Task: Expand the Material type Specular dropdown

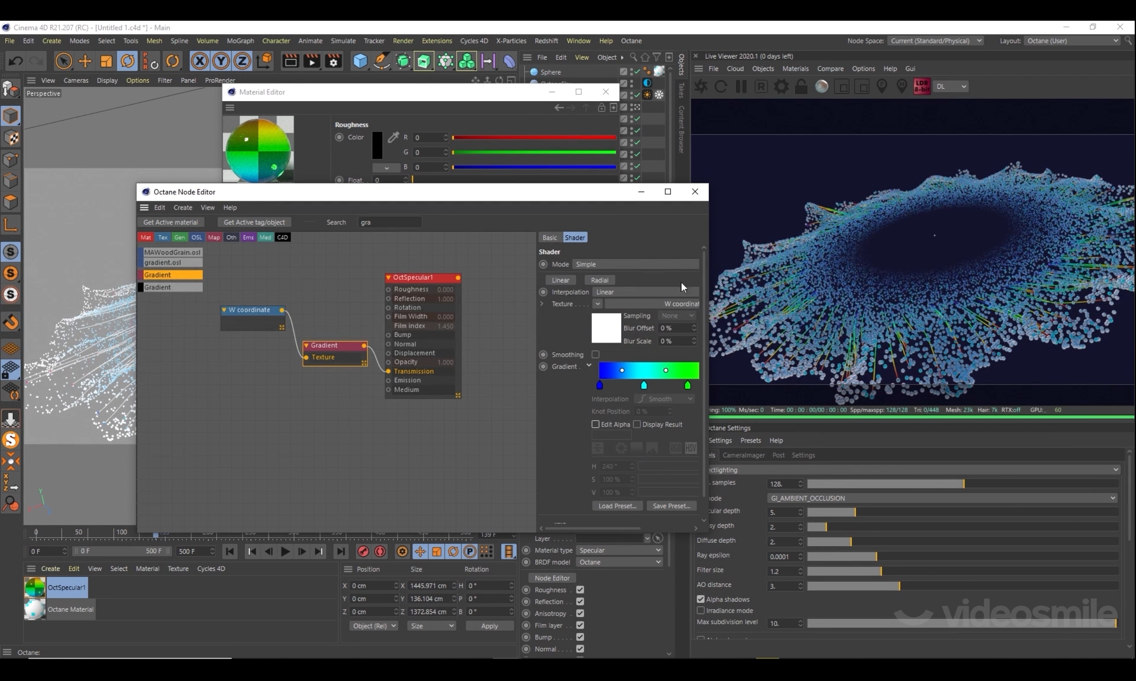Action: 619,550
